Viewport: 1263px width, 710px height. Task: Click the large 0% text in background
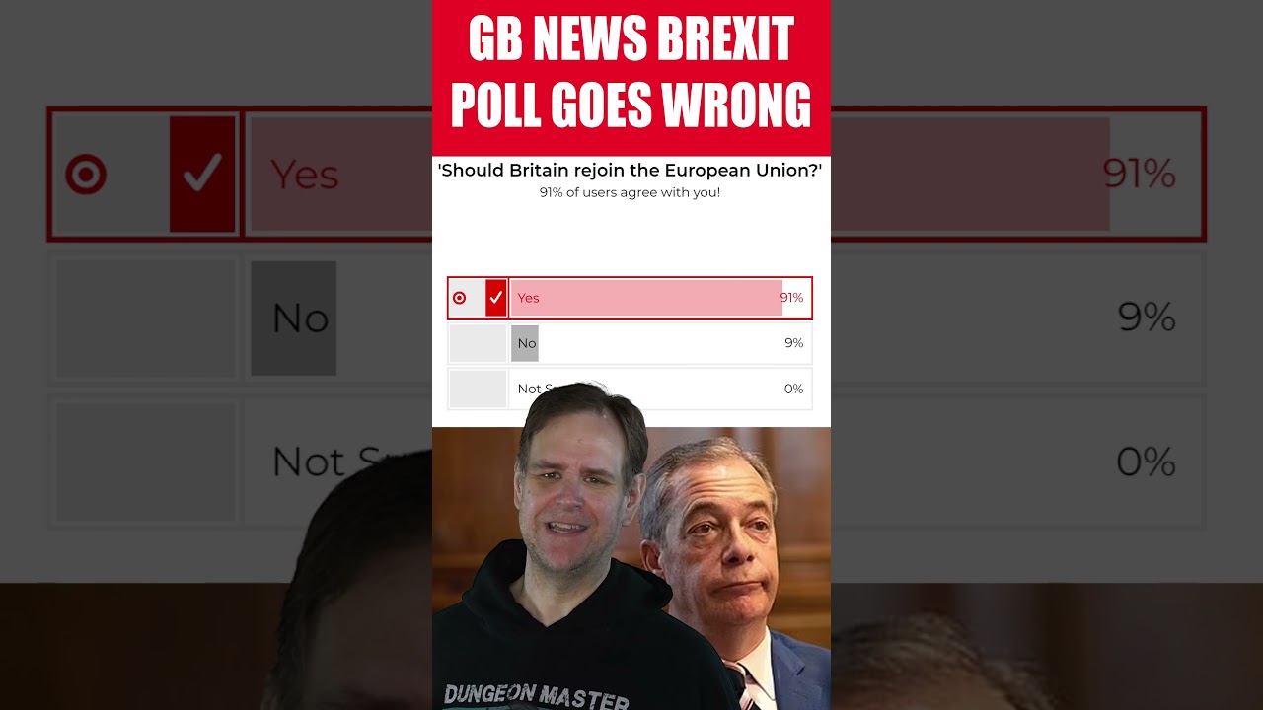point(1147,461)
